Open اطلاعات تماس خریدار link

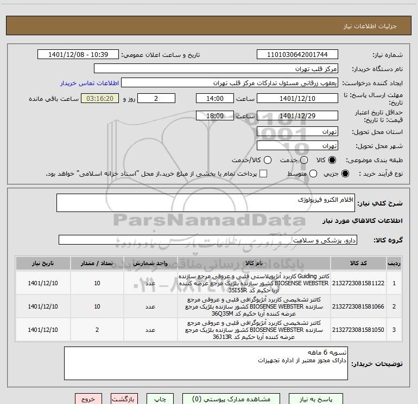point(90,83)
